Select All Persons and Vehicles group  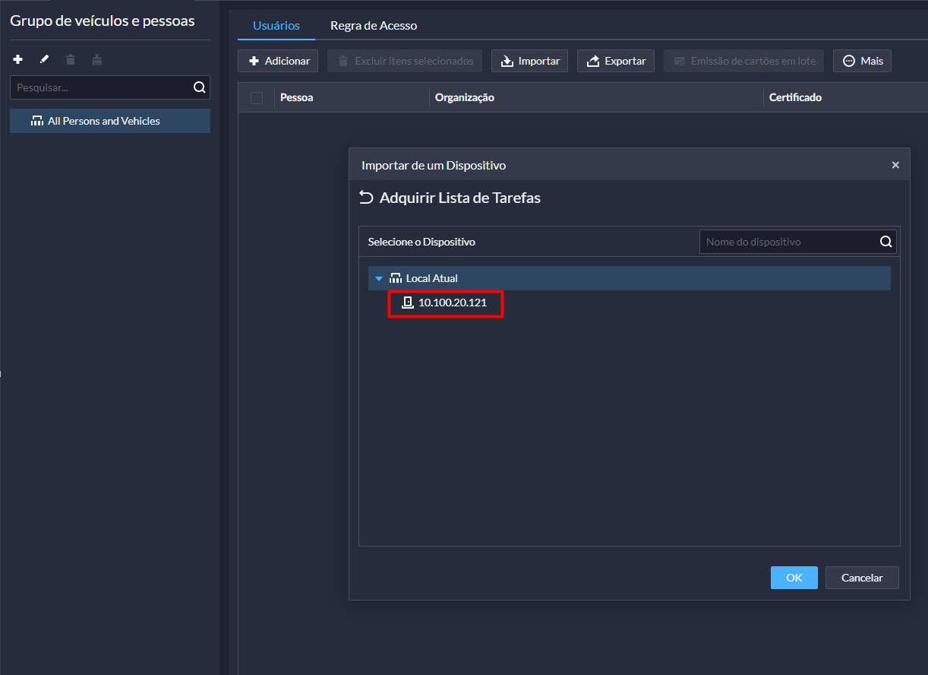103,121
